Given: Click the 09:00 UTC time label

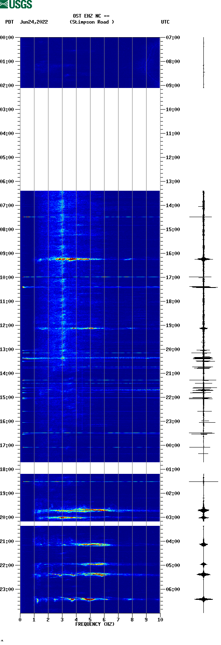Looking at the screenshot, I should 173,86.
